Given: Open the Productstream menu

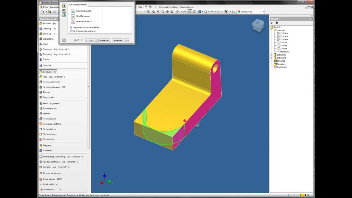Looking at the screenshot, I should pyautogui.click(x=187, y=7).
